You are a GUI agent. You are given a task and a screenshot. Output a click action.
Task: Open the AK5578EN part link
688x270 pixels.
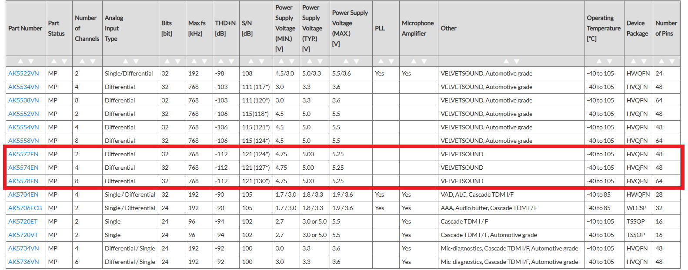pos(23,181)
